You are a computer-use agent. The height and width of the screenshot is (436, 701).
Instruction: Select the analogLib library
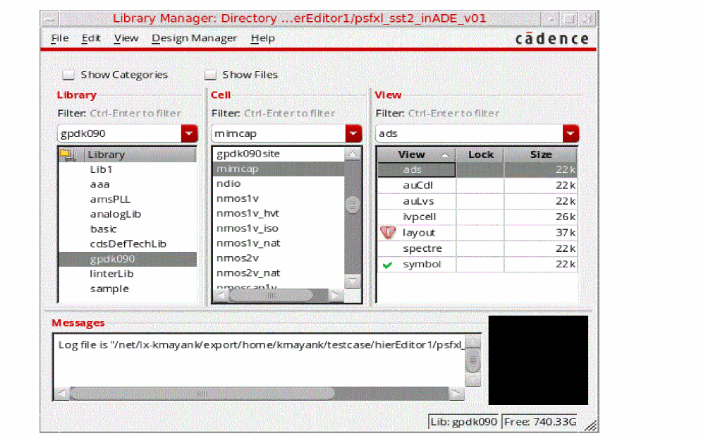click(x=128, y=214)
